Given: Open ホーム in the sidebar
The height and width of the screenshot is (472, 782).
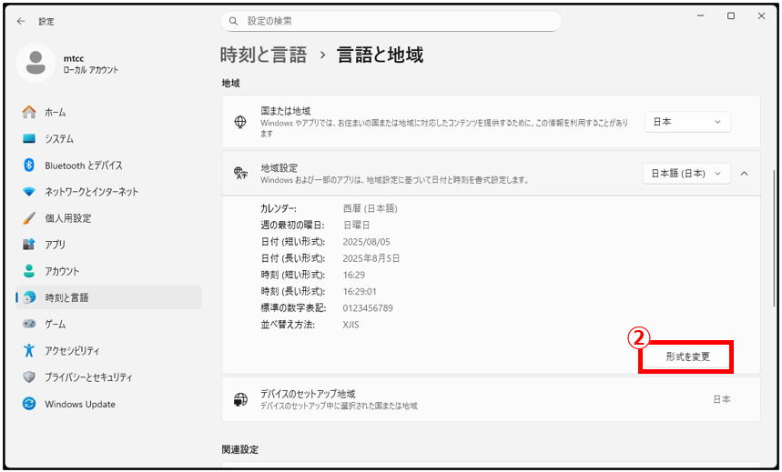Looking at the screenshot, I should click(x=108, y=112).
